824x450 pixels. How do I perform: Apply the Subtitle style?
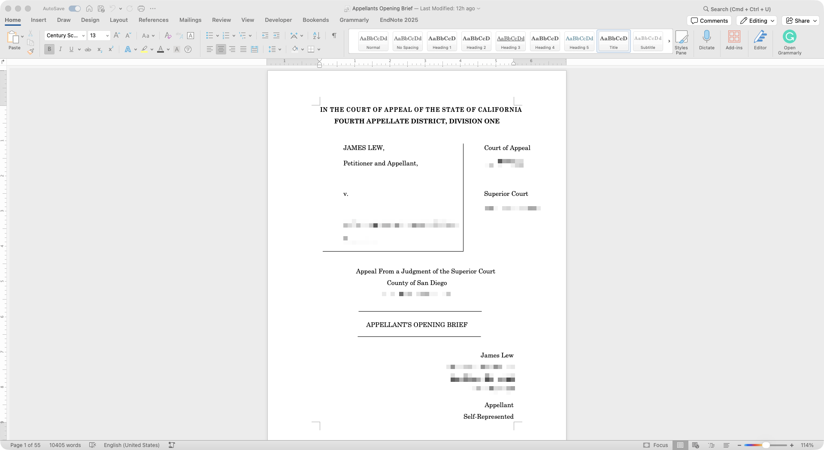(648, 41)
